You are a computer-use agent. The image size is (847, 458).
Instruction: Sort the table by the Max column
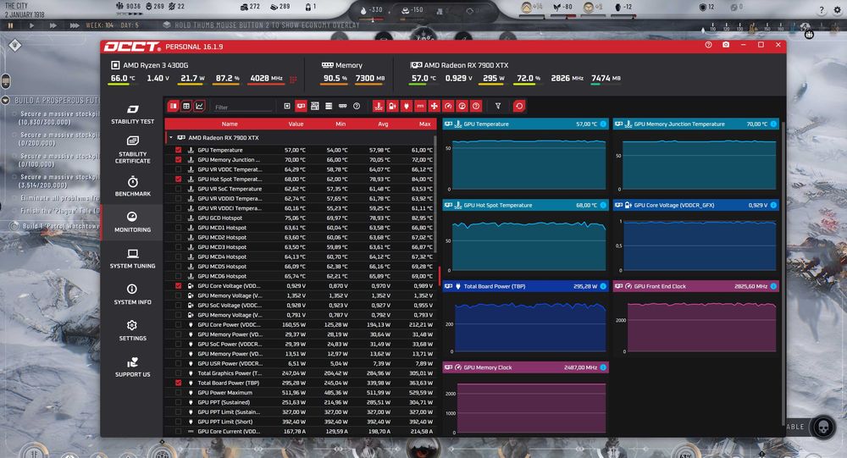point(425,124)
